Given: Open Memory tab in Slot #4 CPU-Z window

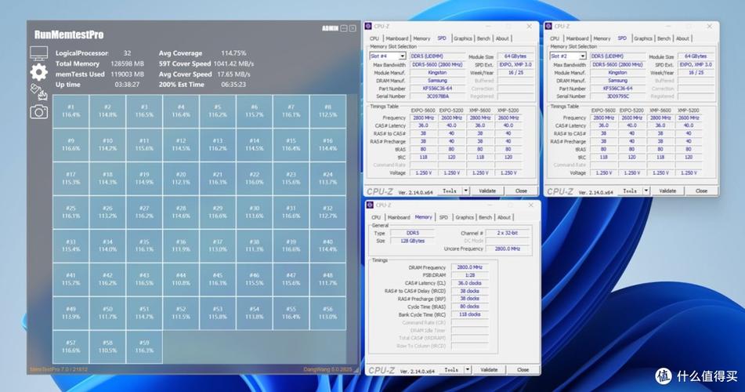Looking at the screenshot, I should 421,38.
